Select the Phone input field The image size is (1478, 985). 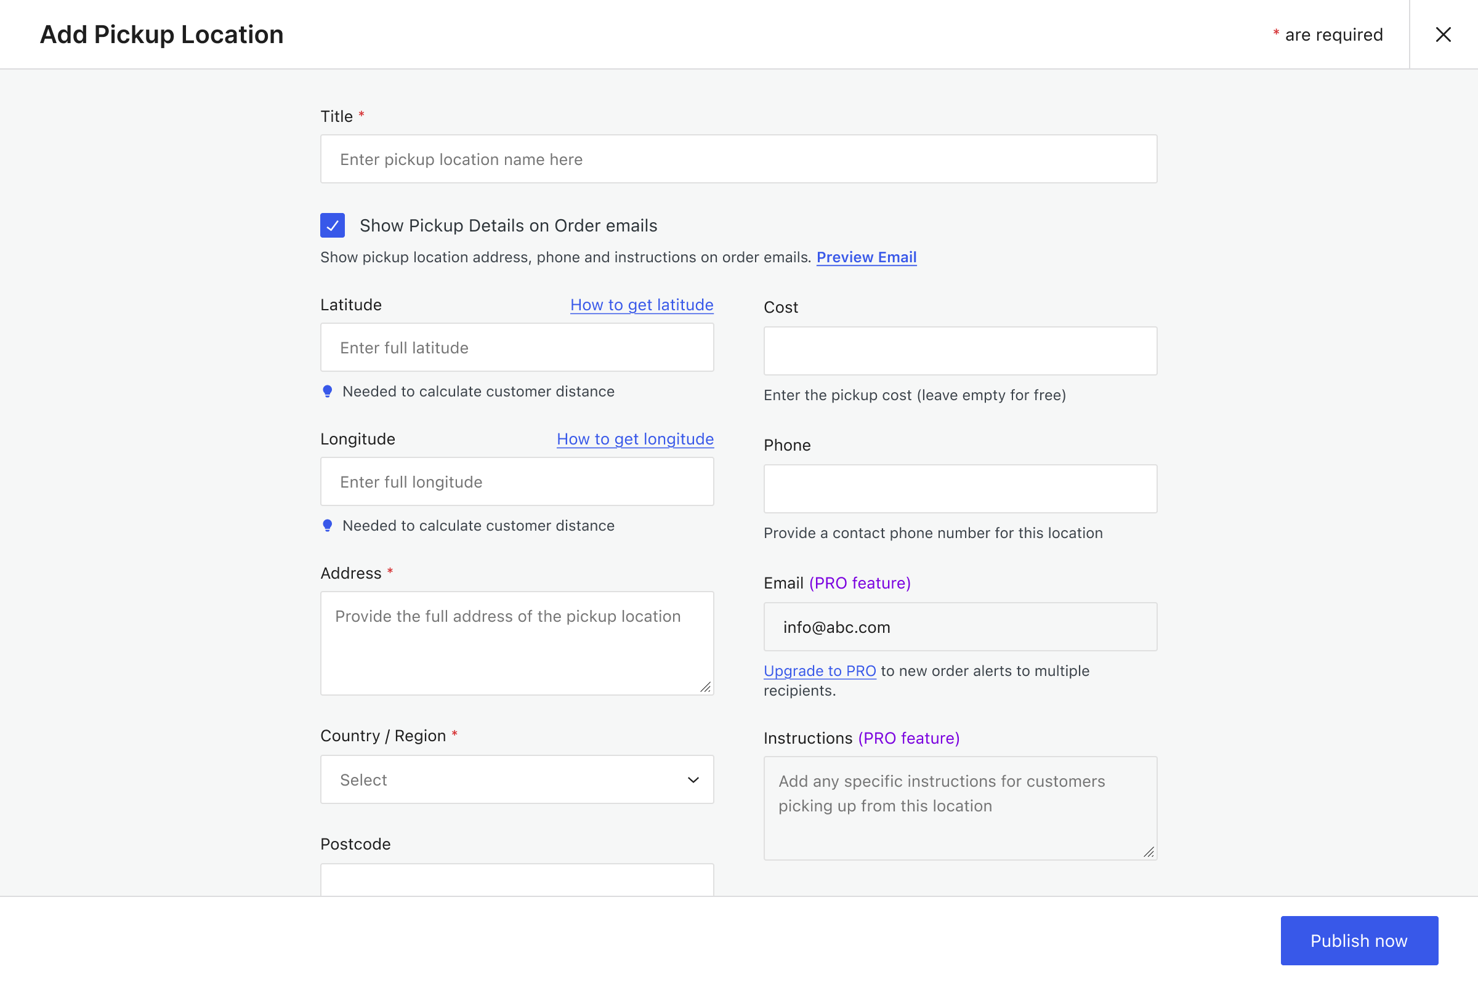click(959, 489)
